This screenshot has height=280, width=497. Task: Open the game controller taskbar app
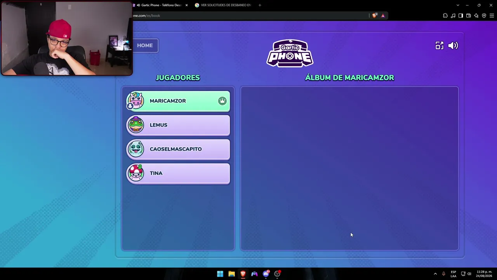254,274
